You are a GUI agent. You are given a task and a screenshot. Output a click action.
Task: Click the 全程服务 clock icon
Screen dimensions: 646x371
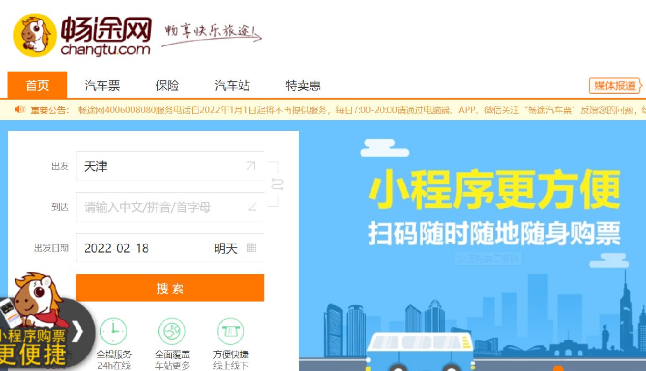(x=114, y=331)
